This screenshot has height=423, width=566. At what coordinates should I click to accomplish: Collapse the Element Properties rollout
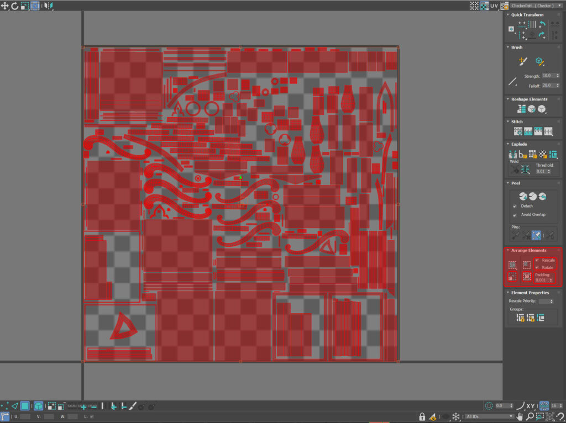click(x=508, y=293)
